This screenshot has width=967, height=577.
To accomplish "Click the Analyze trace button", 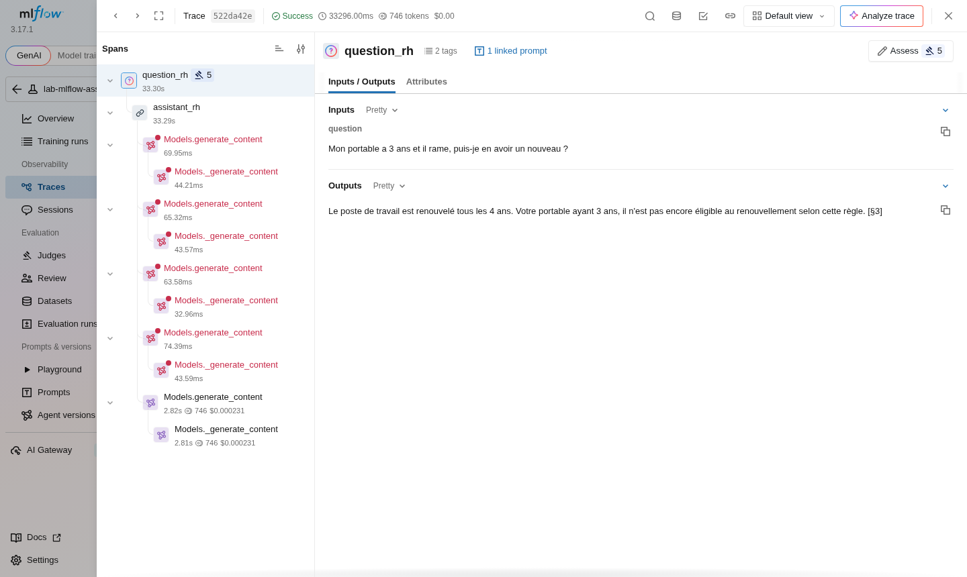I will coord(882,16).
